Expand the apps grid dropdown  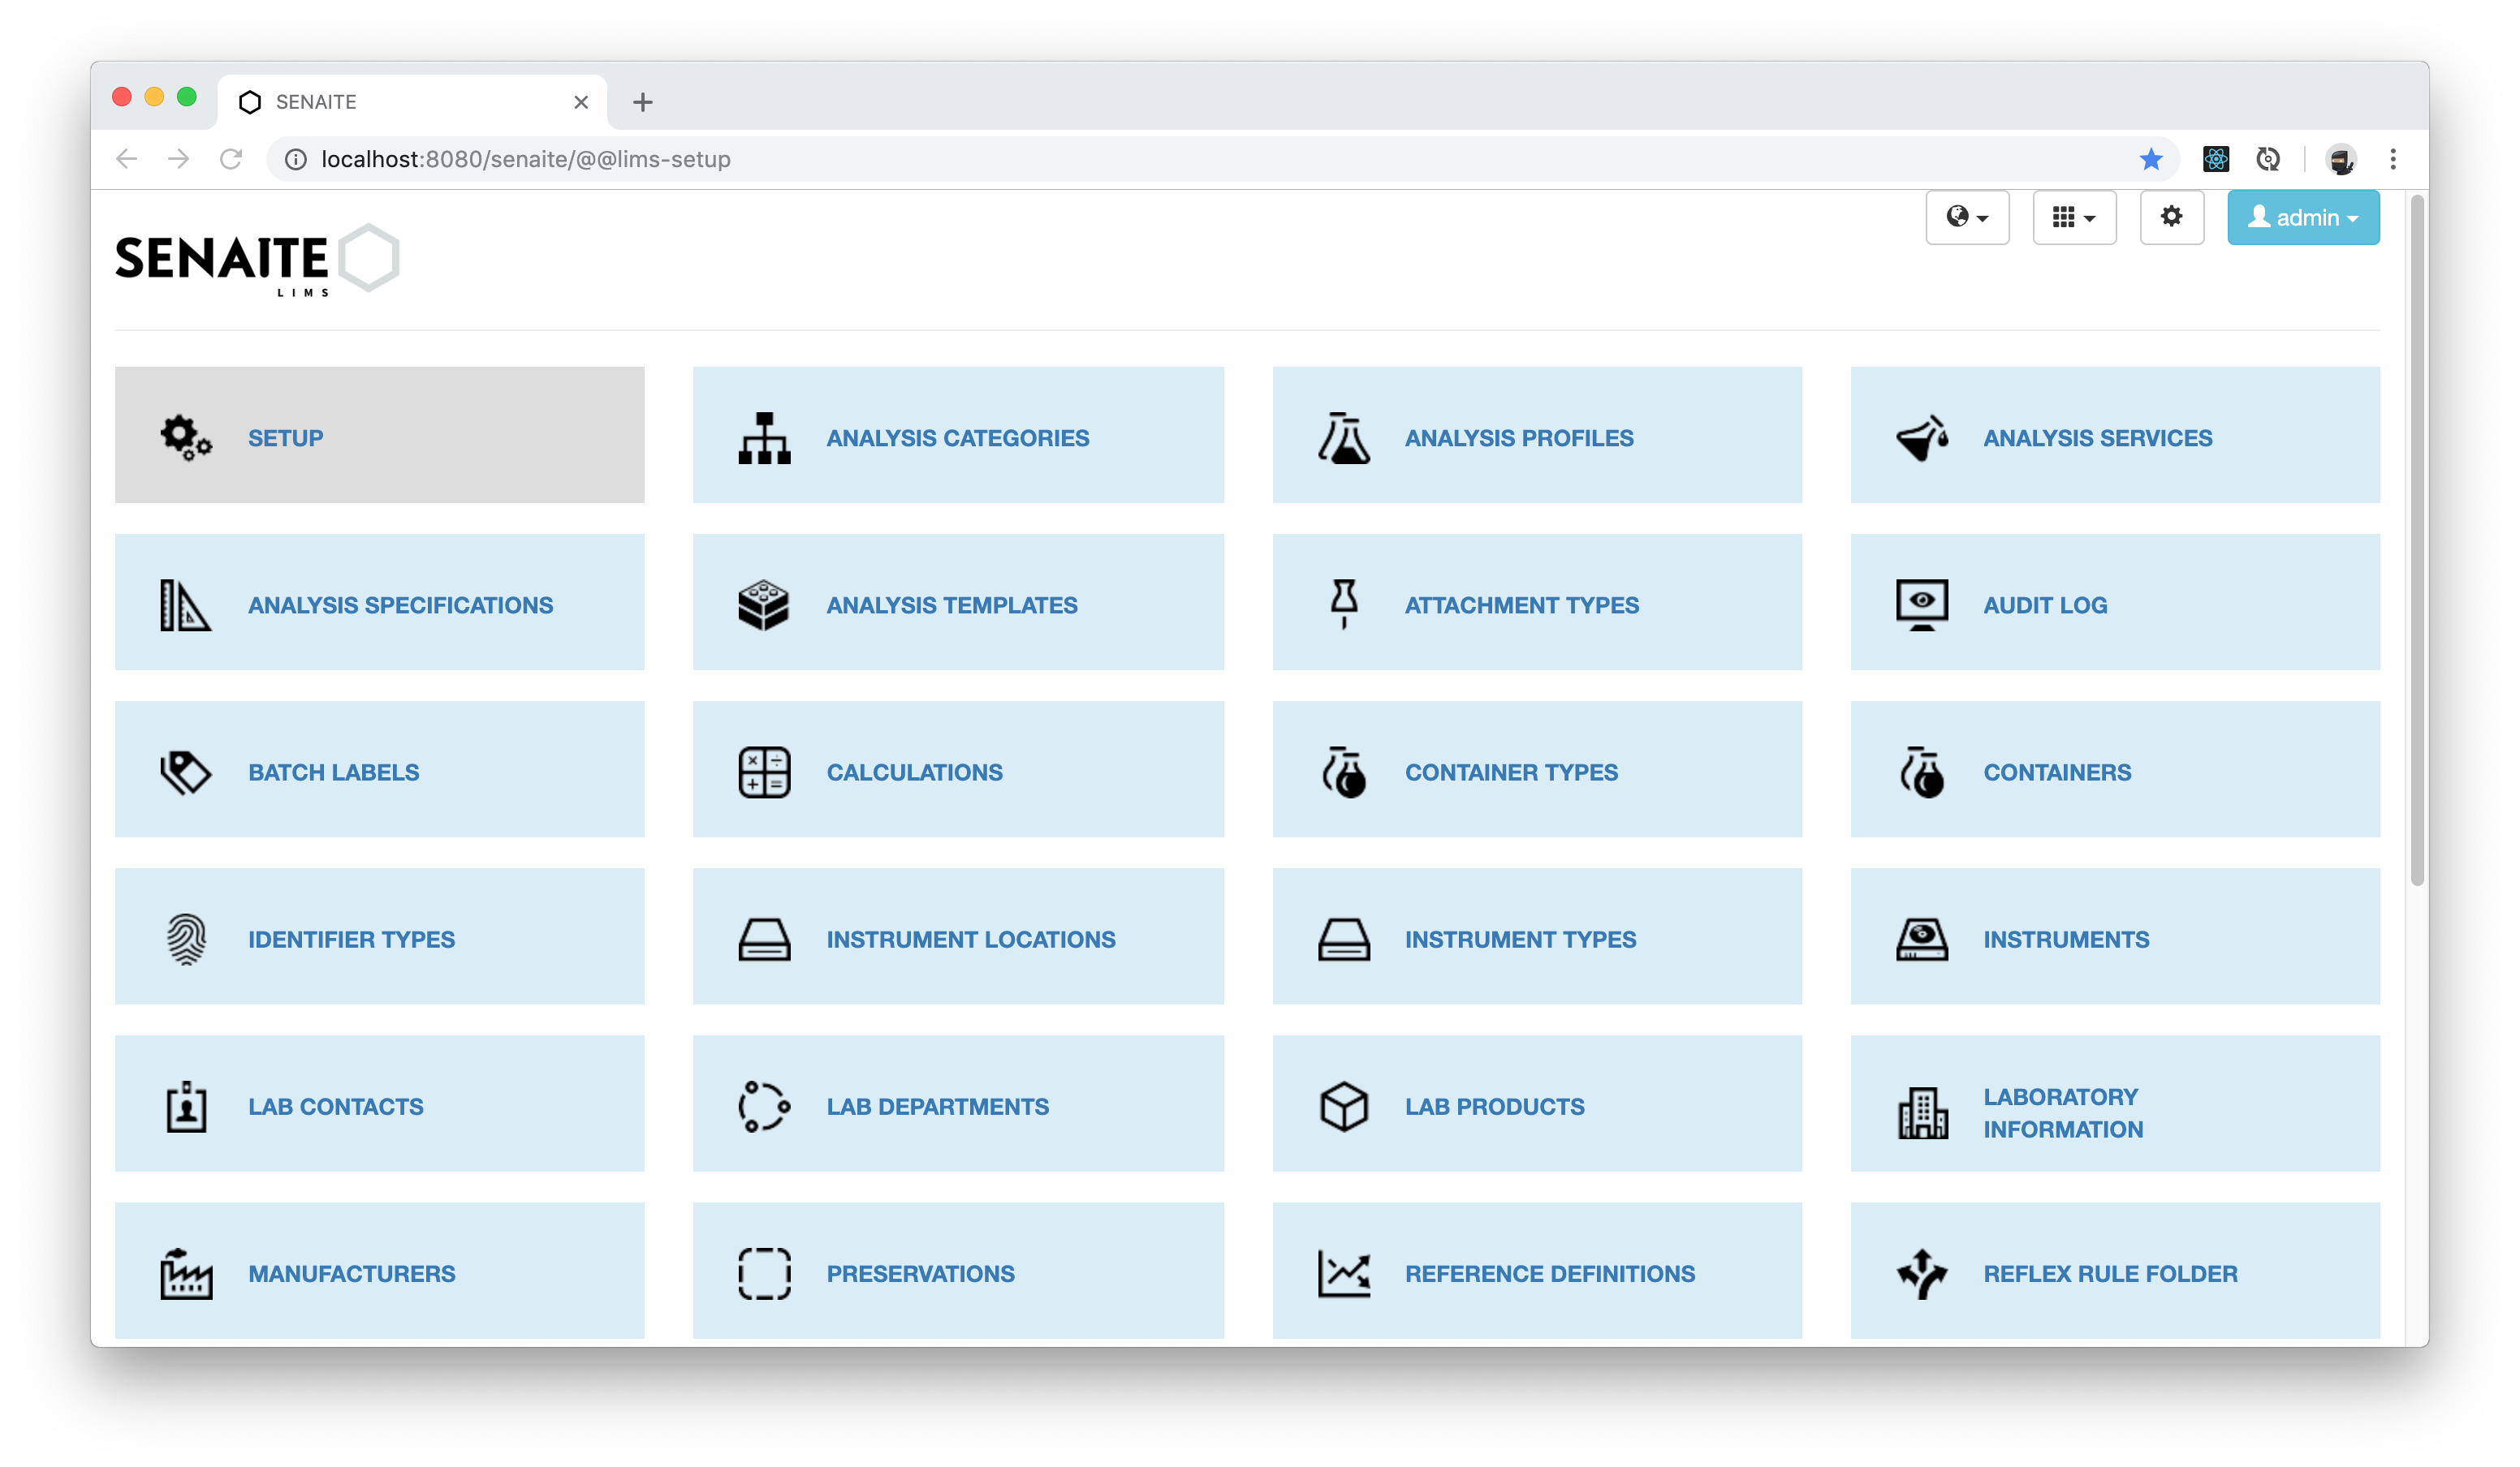tap(2074, 217)
